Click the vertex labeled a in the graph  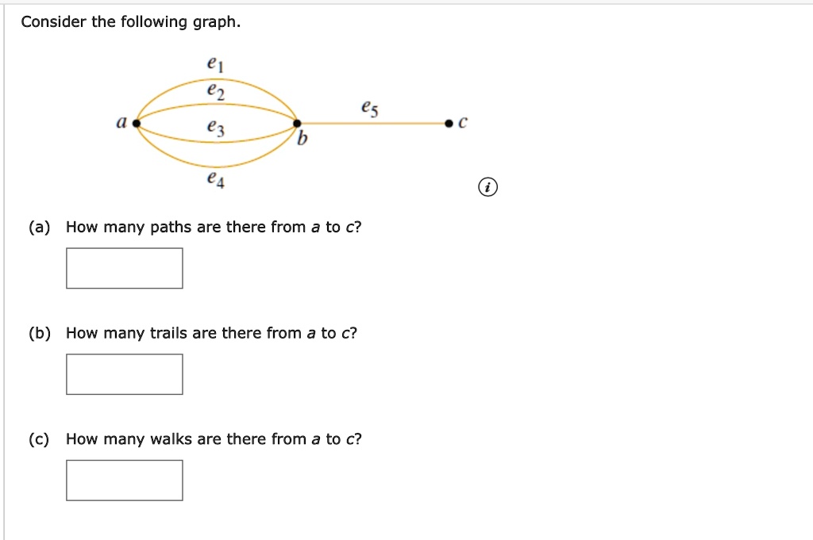(x=137, y=123)
